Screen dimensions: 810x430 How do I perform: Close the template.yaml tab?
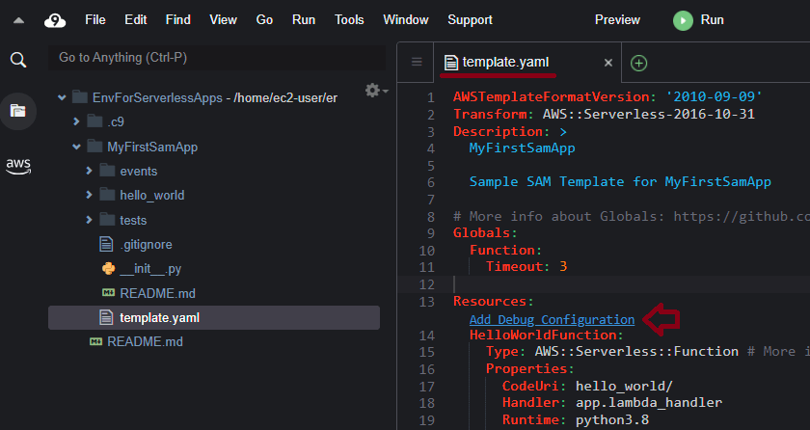[x=608, y=63]
